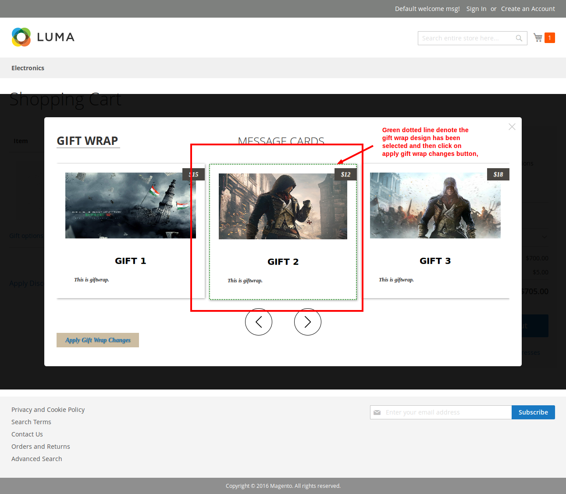Open the Electronics menu

[28, 68]
